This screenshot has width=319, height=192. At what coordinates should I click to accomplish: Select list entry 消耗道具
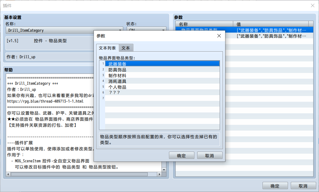coord(162,81)
